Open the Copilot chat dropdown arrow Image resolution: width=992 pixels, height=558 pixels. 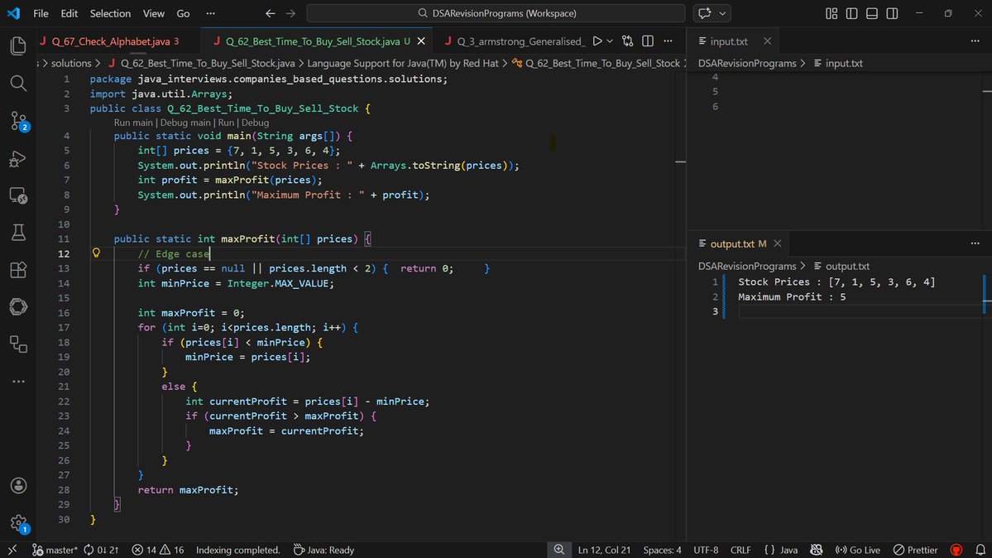pyautogui.click(x=722, y=13)
